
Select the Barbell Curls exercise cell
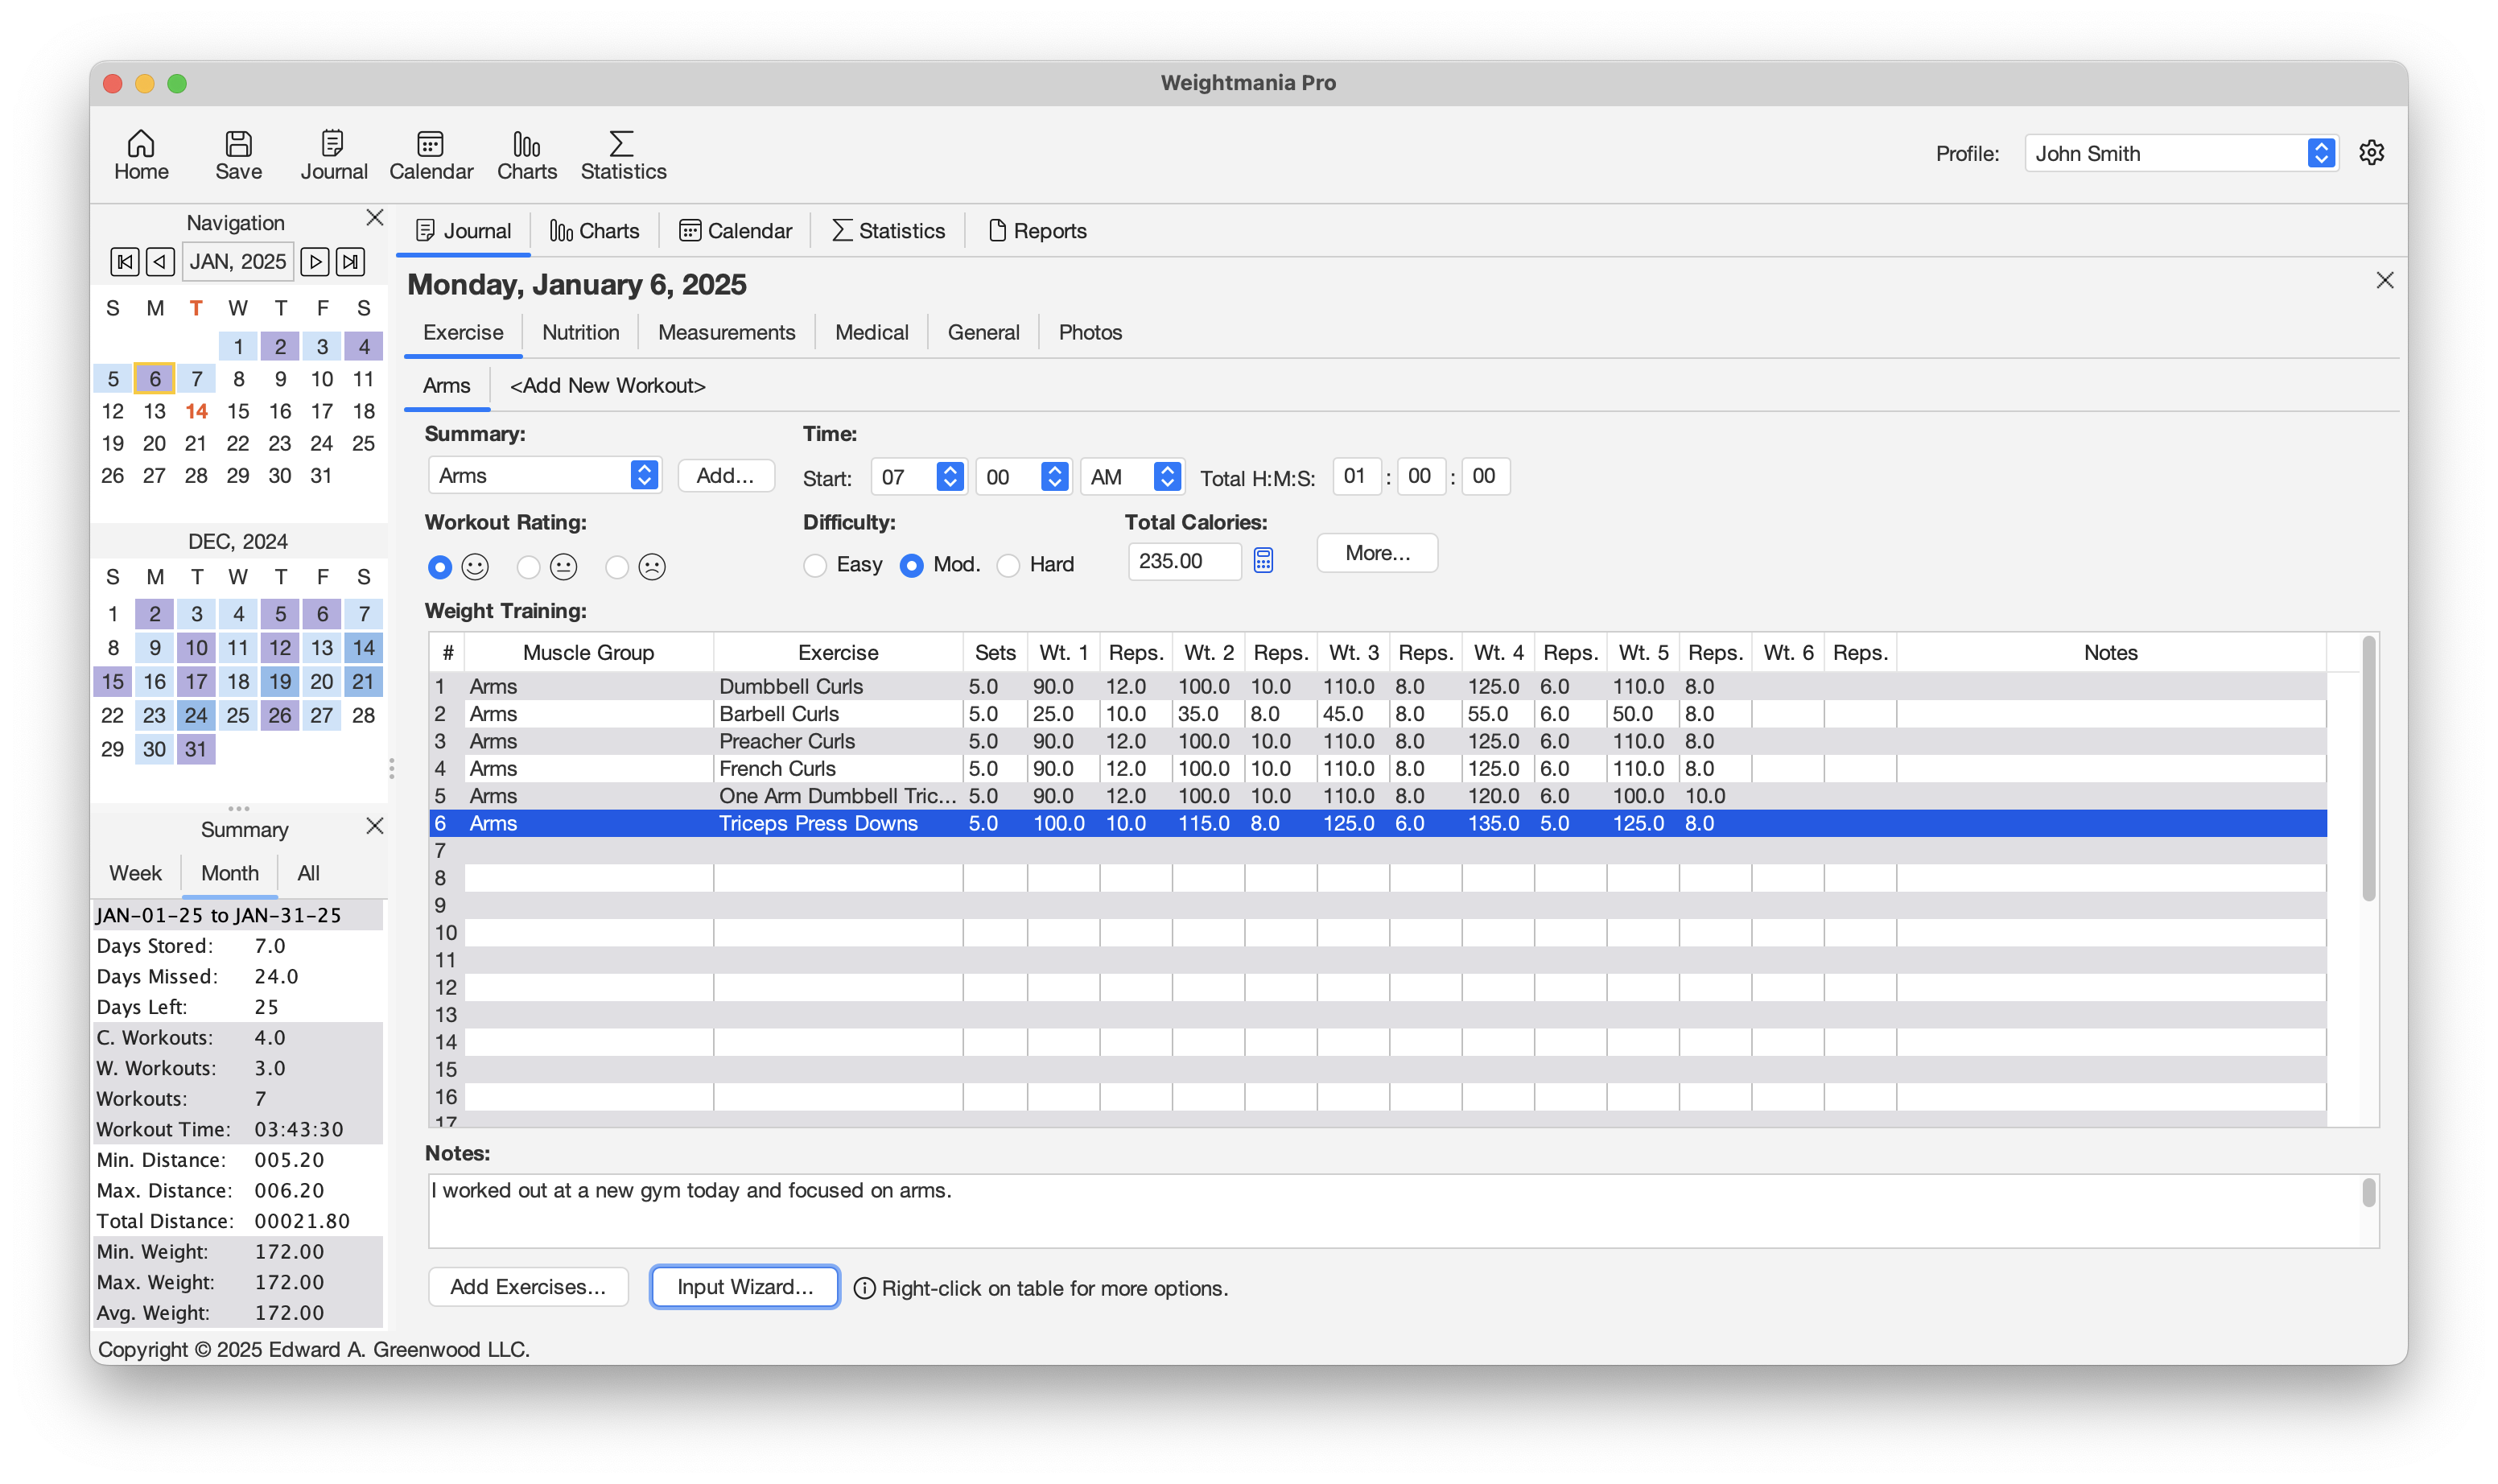[x=837, y=714]
